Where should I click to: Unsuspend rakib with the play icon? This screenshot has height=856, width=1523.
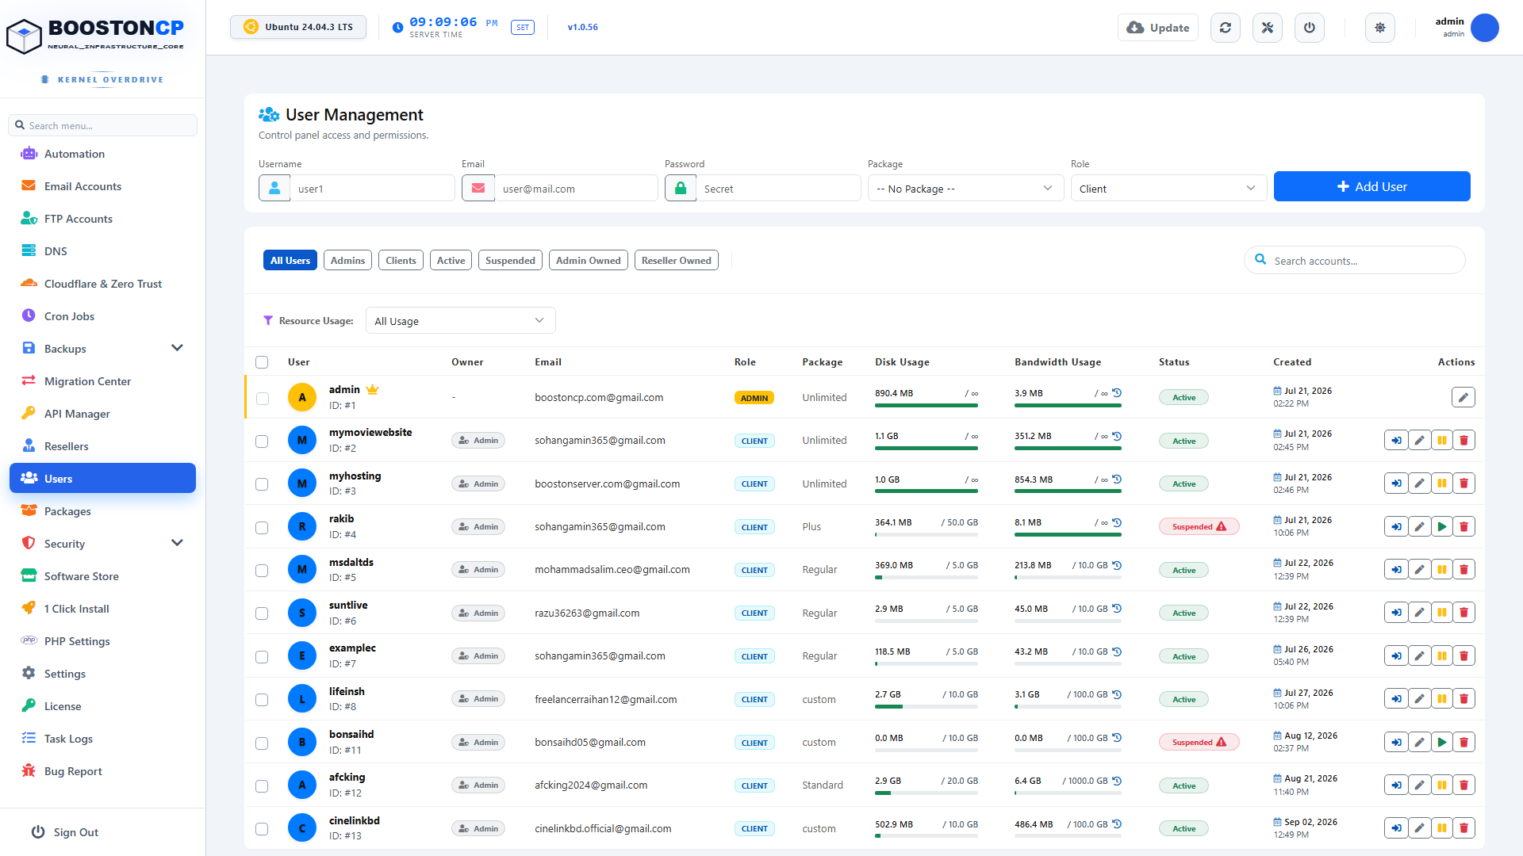[1442, 527]
